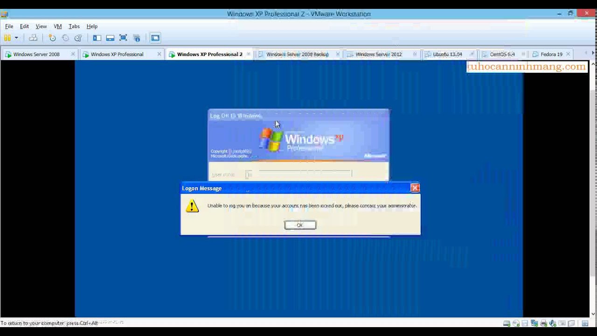Click the hard disk status bar icon
Viewport: 597px width, 336px height.
pos(507,323)
